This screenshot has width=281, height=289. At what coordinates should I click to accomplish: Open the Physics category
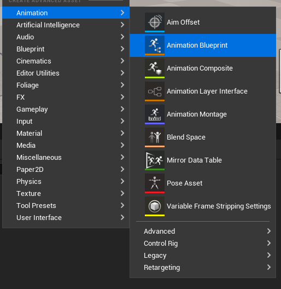tap(66, 181)
